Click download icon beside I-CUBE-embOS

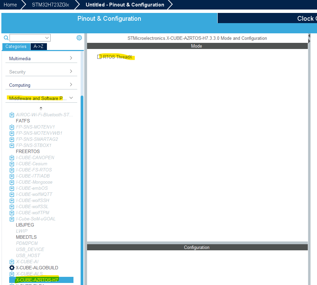pyautogui.click(x=12, y=188)
